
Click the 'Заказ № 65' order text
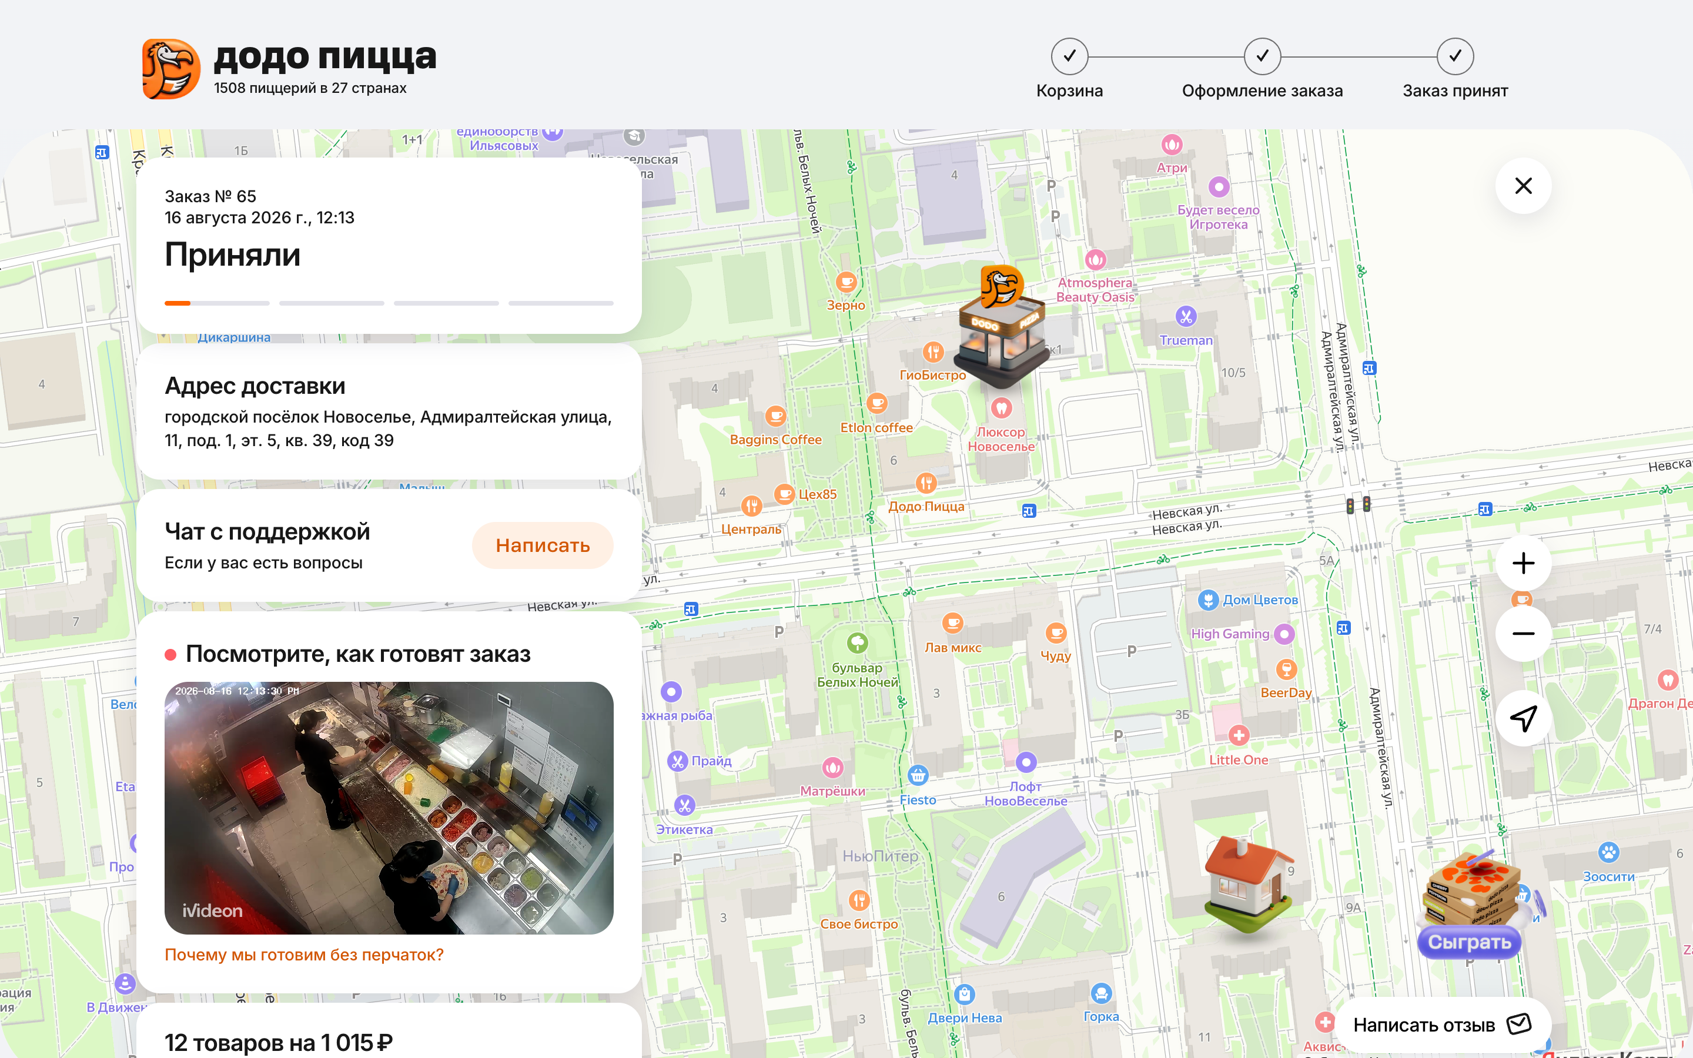[210, 197]
